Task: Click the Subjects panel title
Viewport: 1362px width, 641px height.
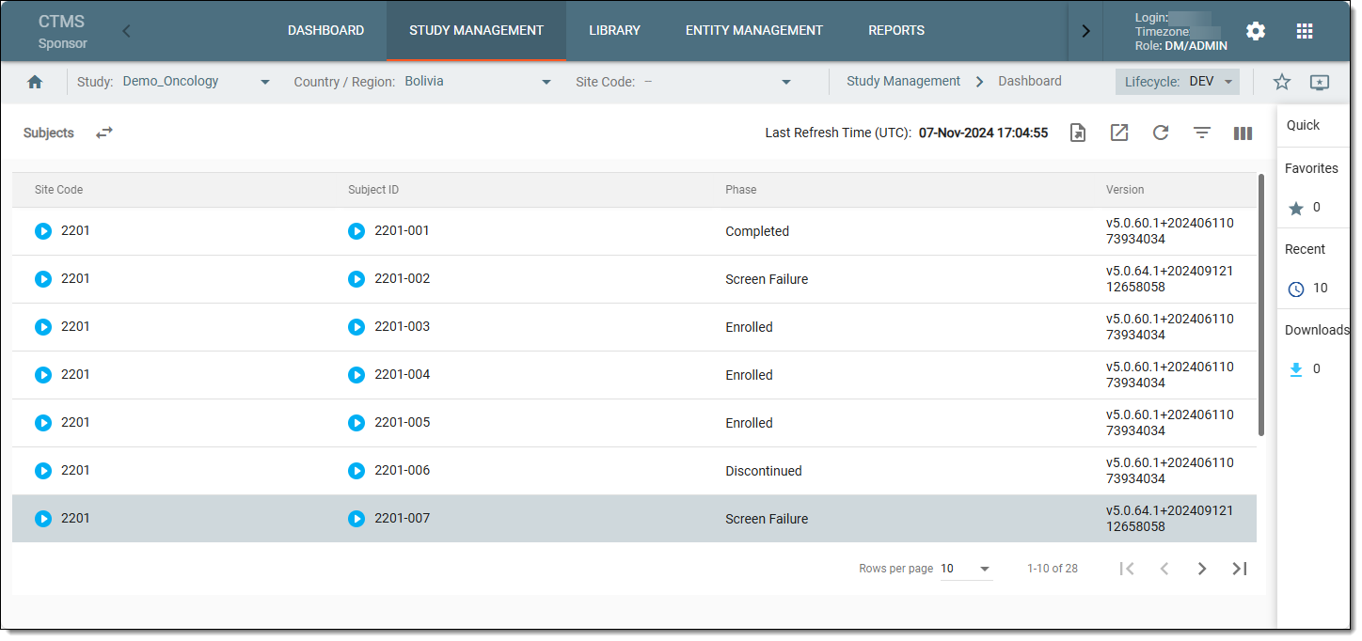Action: [x=49, y=133]
